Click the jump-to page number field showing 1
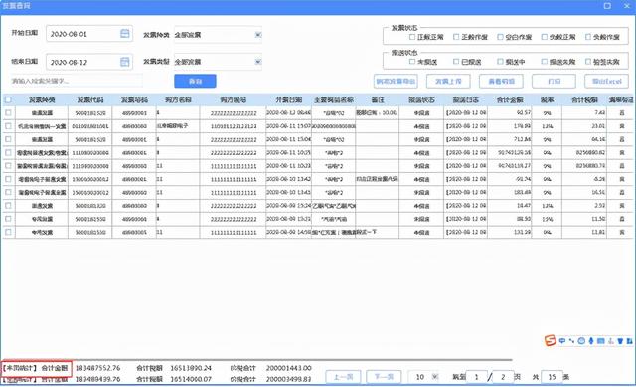Viewport: 636px width, 387px height. pos(477,377)
